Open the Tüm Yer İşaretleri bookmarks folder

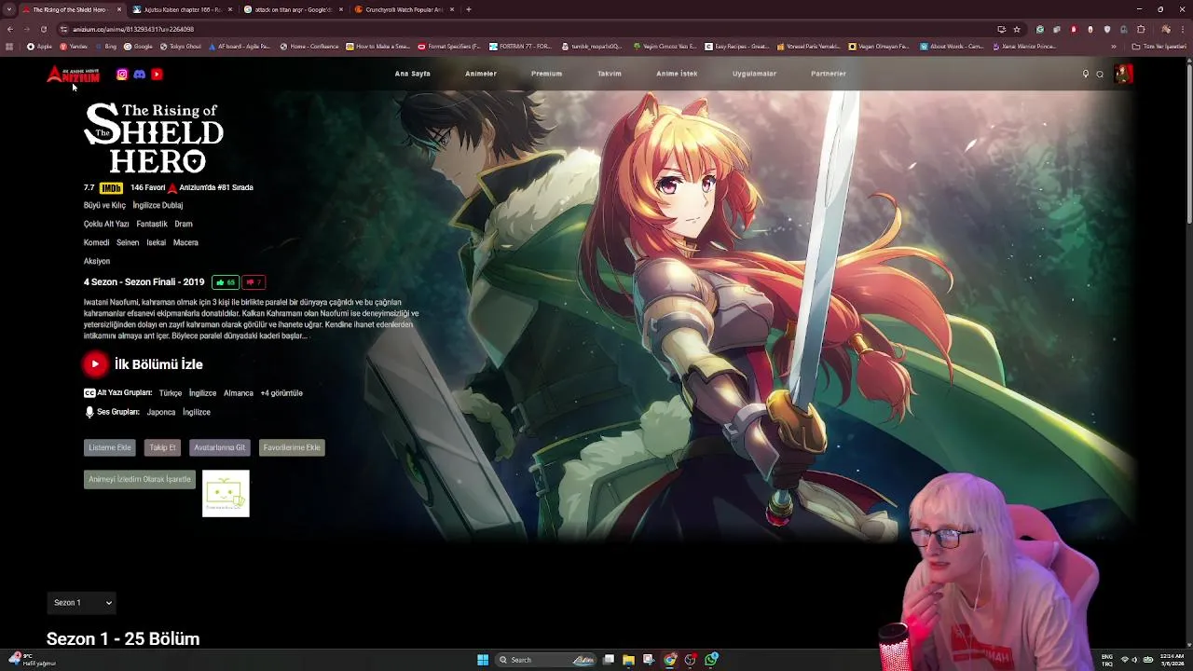(x=1159, y=47)
